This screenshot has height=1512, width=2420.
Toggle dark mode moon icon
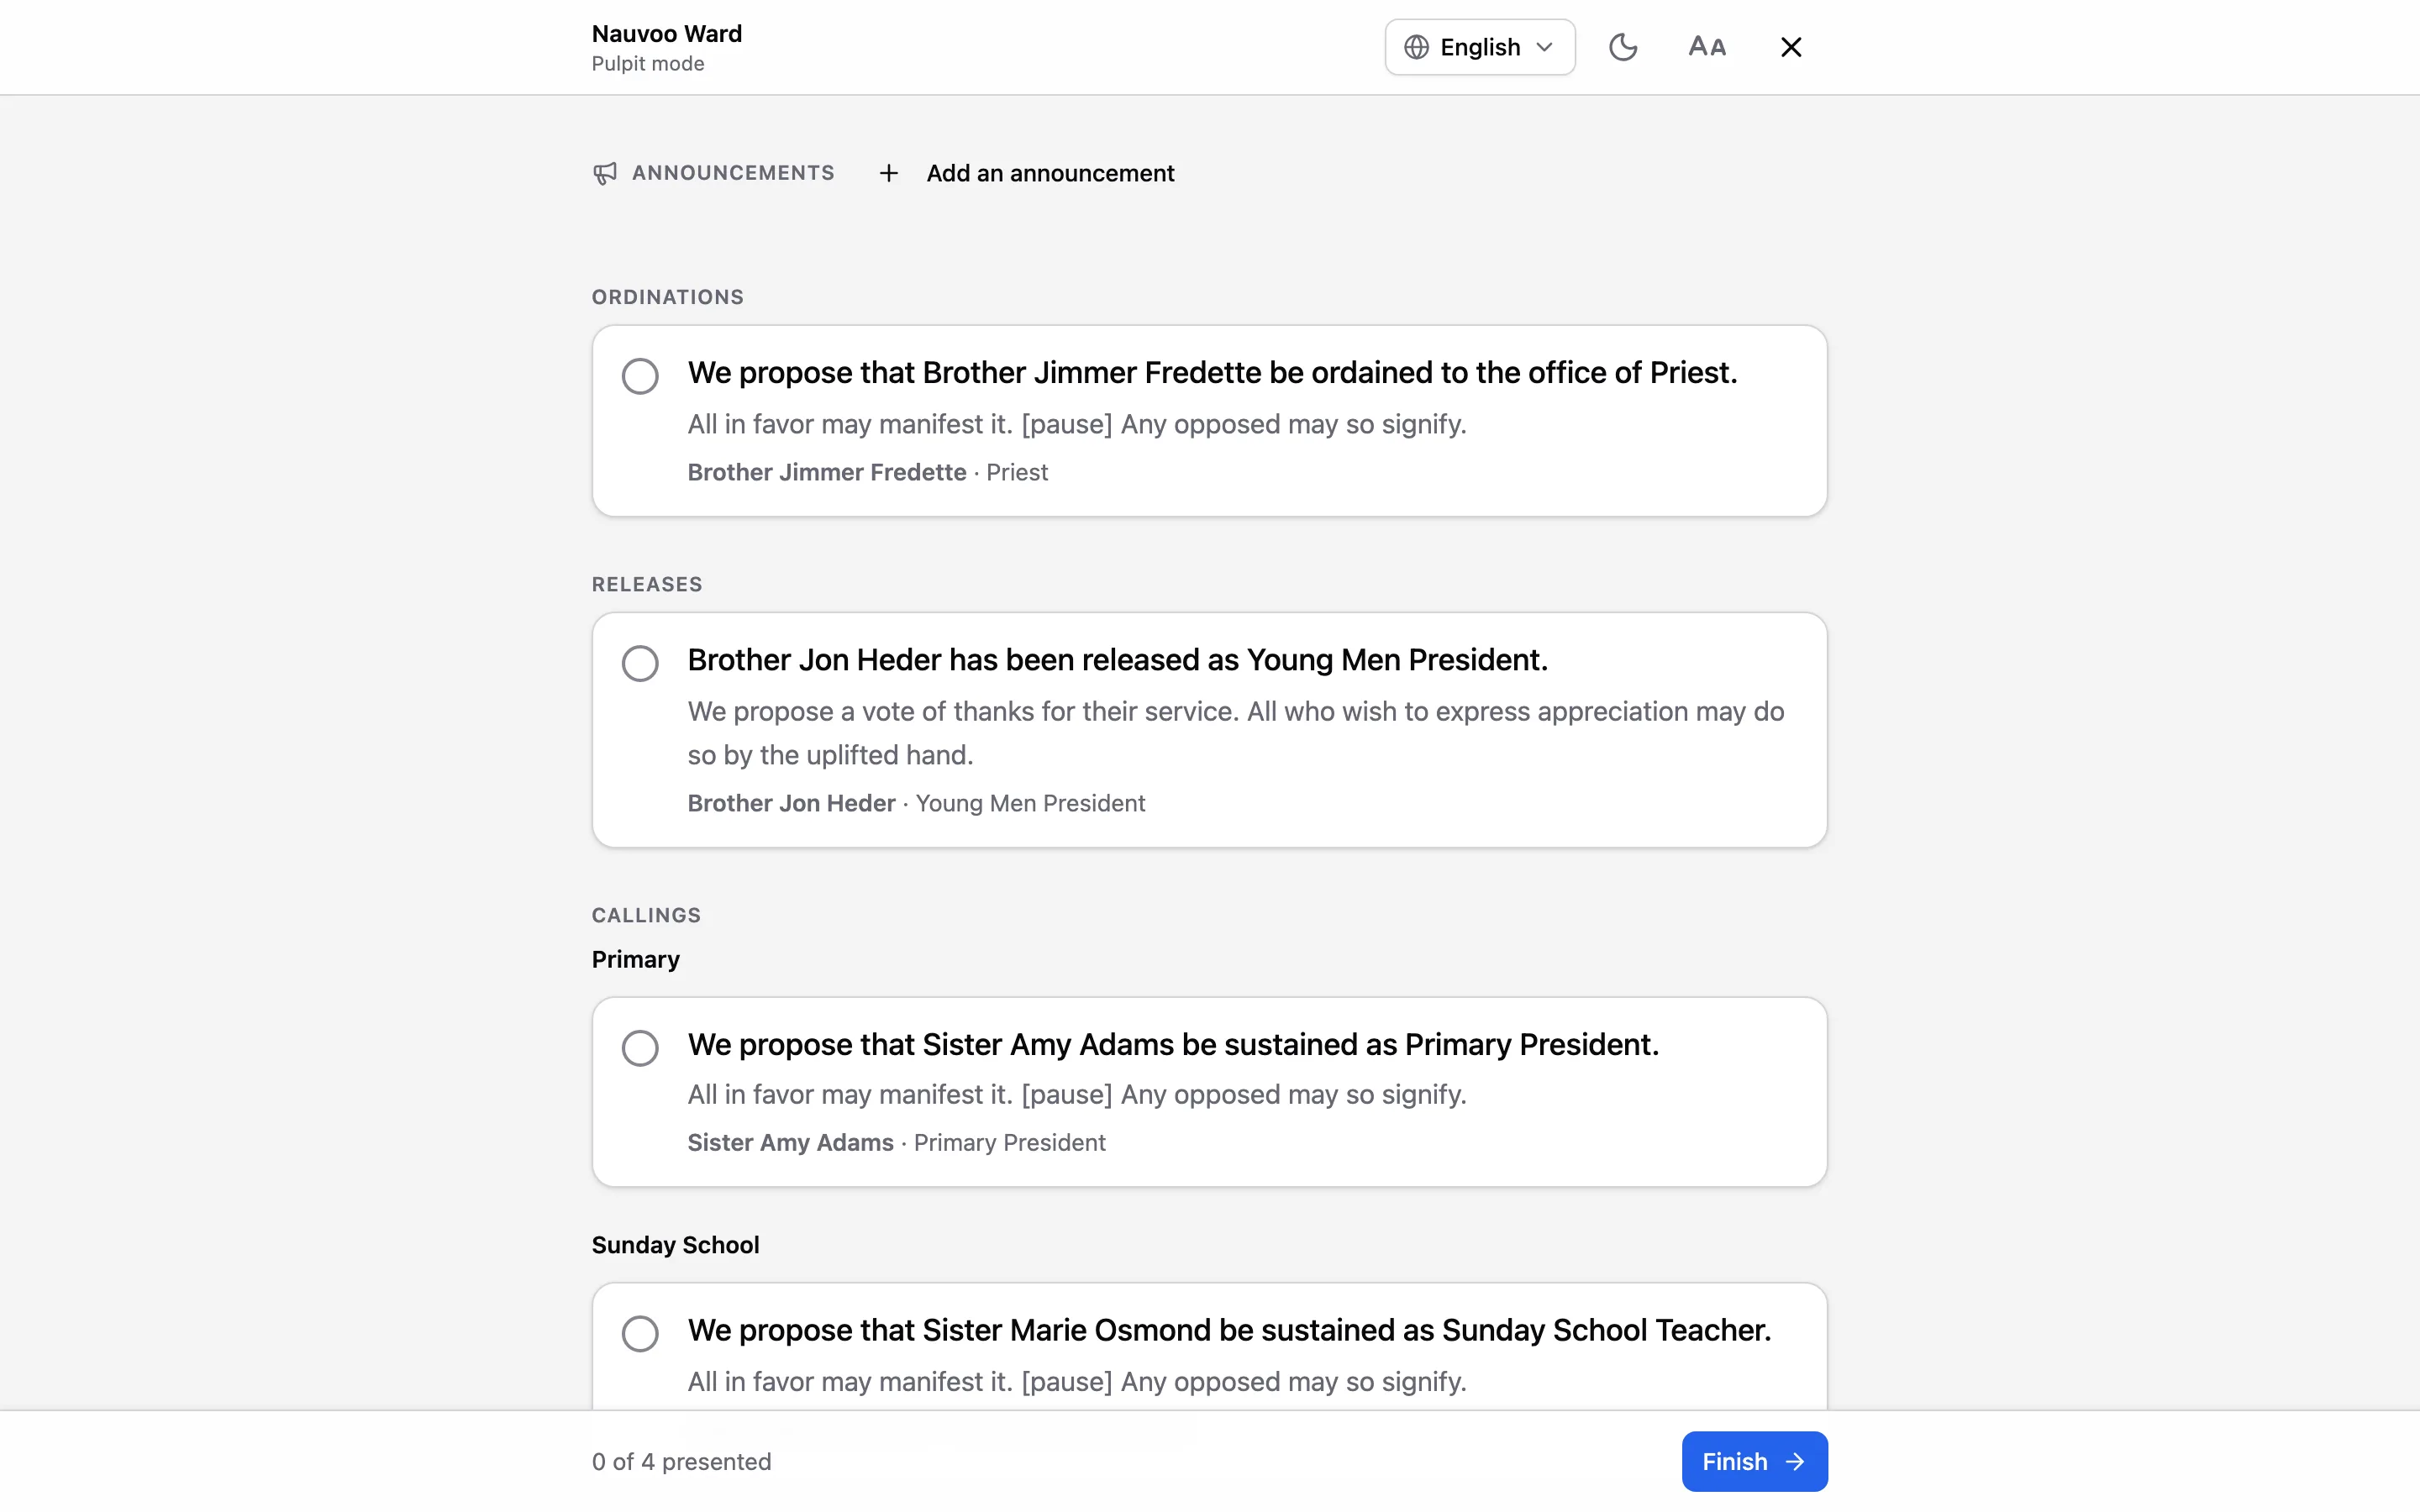1622,47
